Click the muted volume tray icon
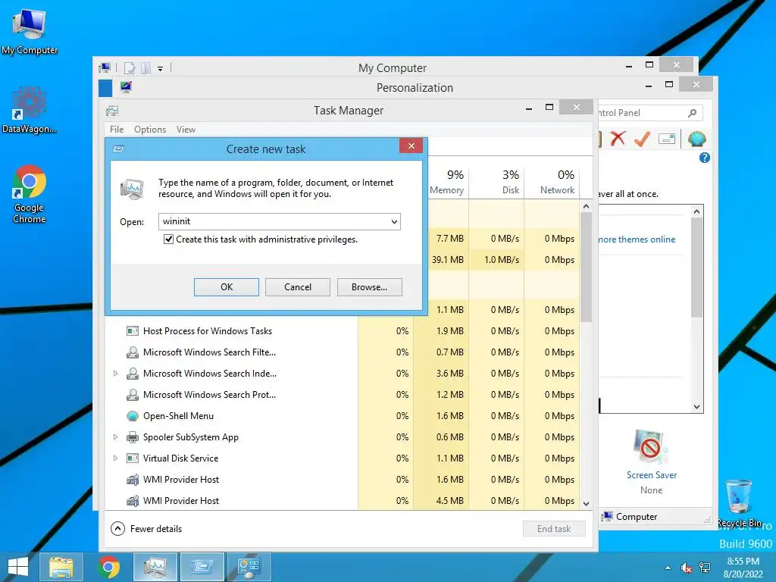This screenshot has height=582, width=776. coord(686,568)
